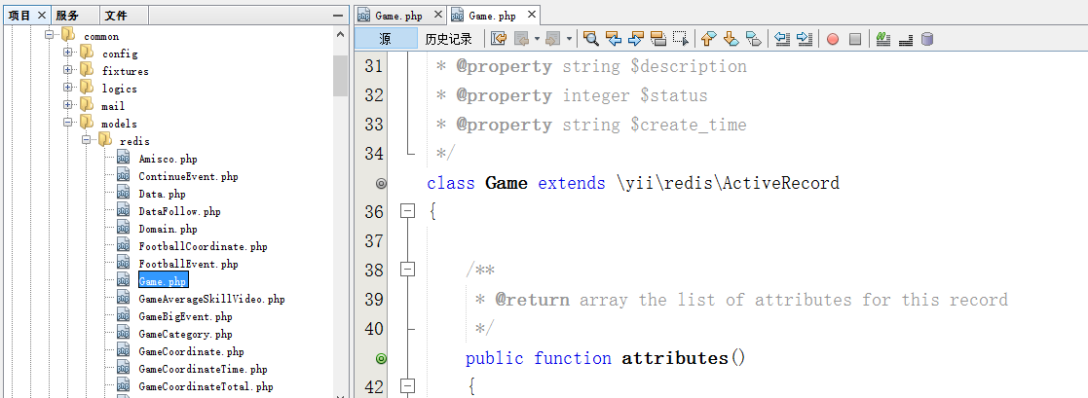Select the active Game.php editor tab
The height and width of the screenshot is (398, 1088).
pyautogui.click(x=493, y=16)
